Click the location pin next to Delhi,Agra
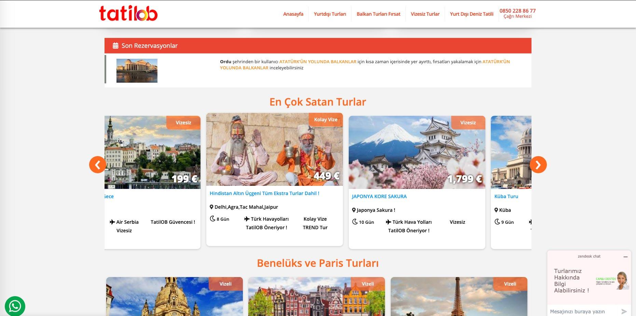This screenshot has width=636, height=316. tap(211, 207)
